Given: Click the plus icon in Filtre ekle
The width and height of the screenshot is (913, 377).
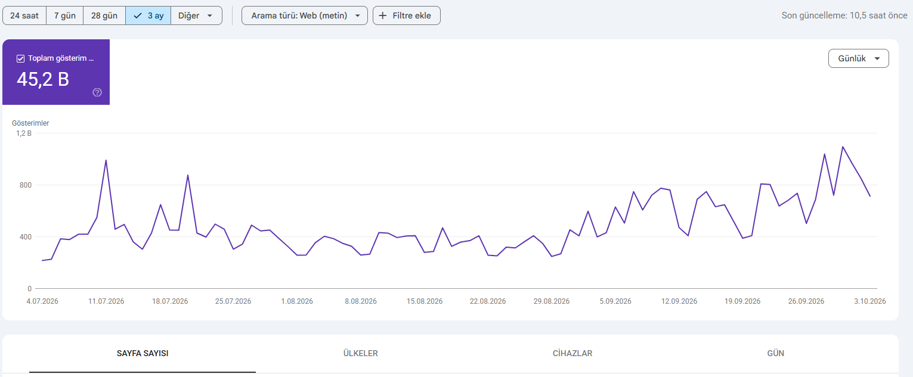Looking at the screenshot, I should (383, 15).
